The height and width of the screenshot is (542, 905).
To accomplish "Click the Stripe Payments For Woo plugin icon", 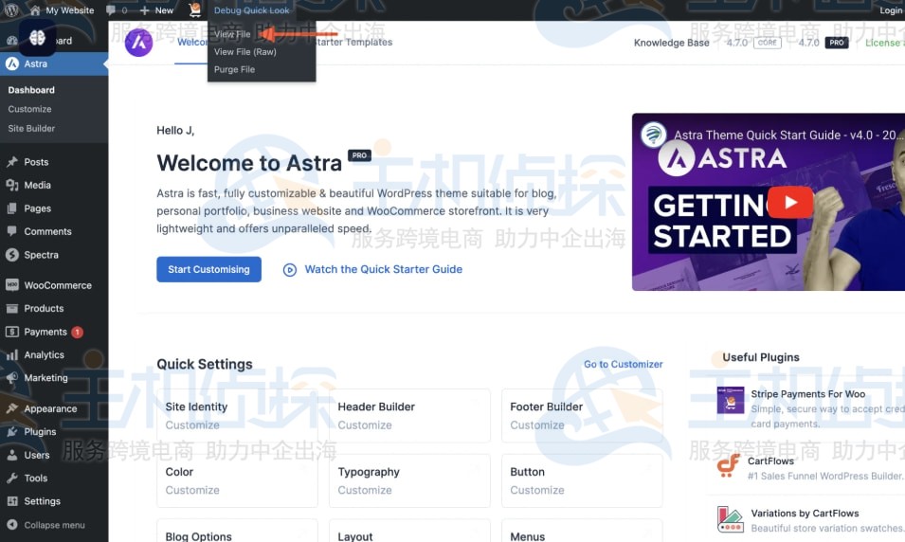I will [730, 400].
